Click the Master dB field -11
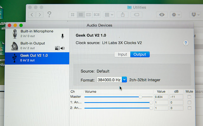The width and height of the screenshot is (203, 126). (176, 97)
